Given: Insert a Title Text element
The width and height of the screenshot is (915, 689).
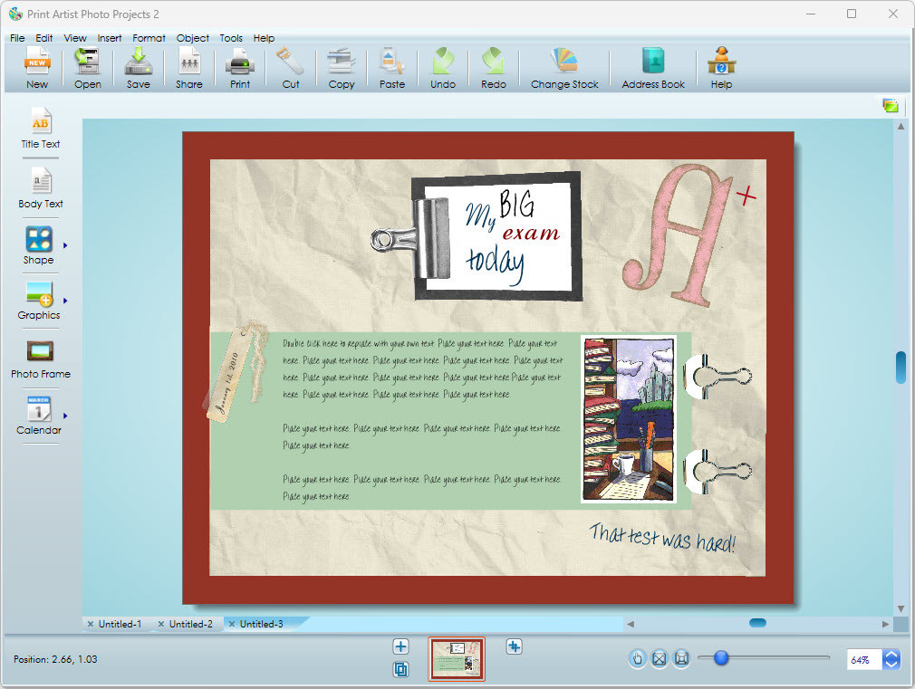Looking at the screenshot, I should 41,128.
